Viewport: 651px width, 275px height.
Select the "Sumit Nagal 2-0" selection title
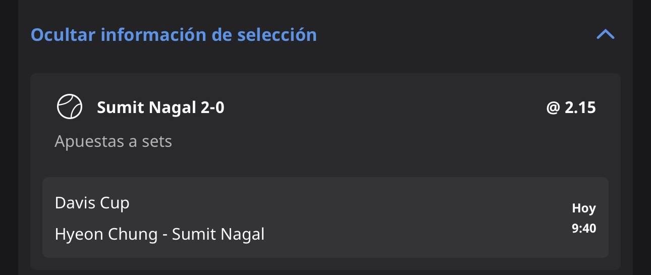point(160,107)
